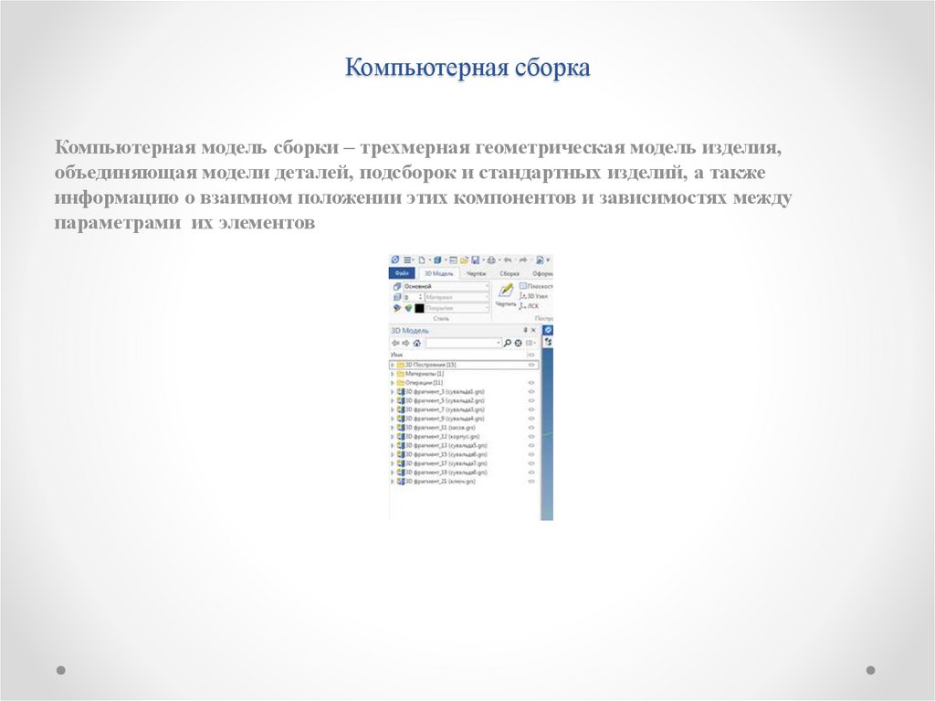
Task: Toggle visibility of 3D фрагмент_21 (ключ)
Action: (531, 481)
